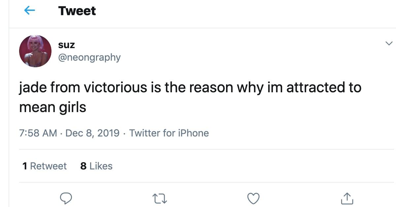Click the words mean girls in tweet
This screenshot has width=396, height=207.
[x=53, y=107]
